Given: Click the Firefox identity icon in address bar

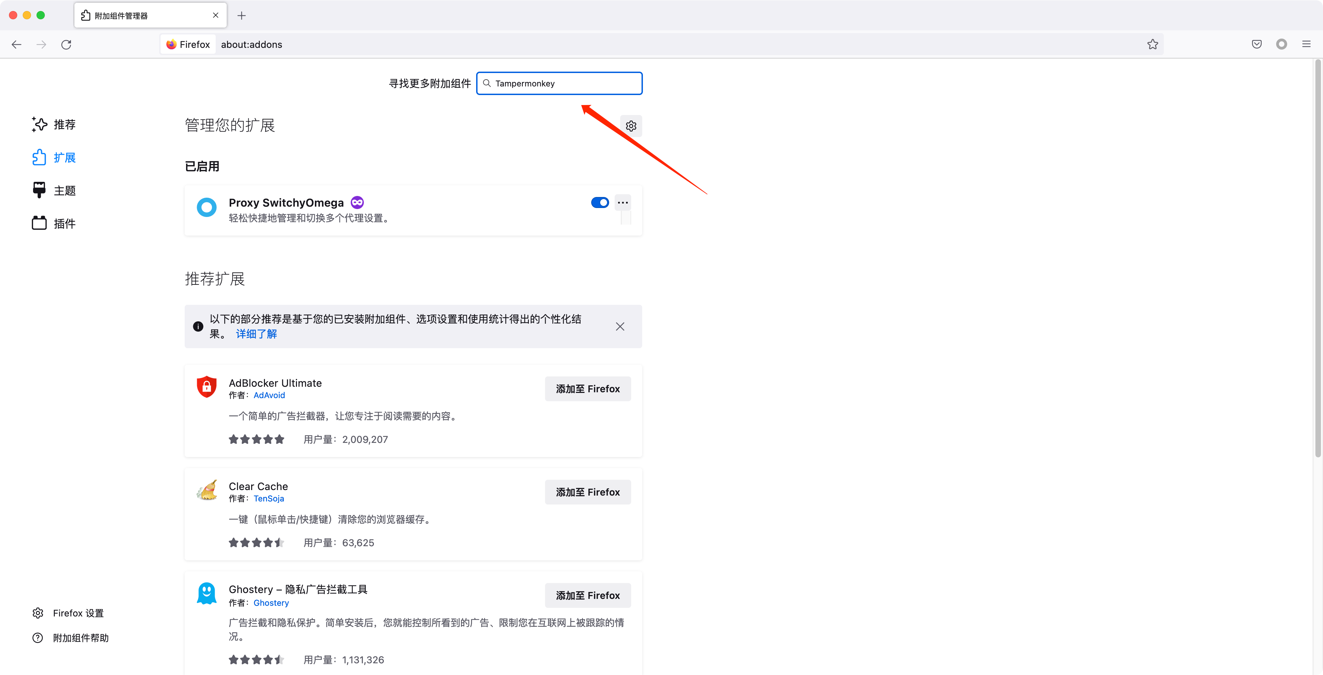Looking at the screenshot, I should (188, 45).
